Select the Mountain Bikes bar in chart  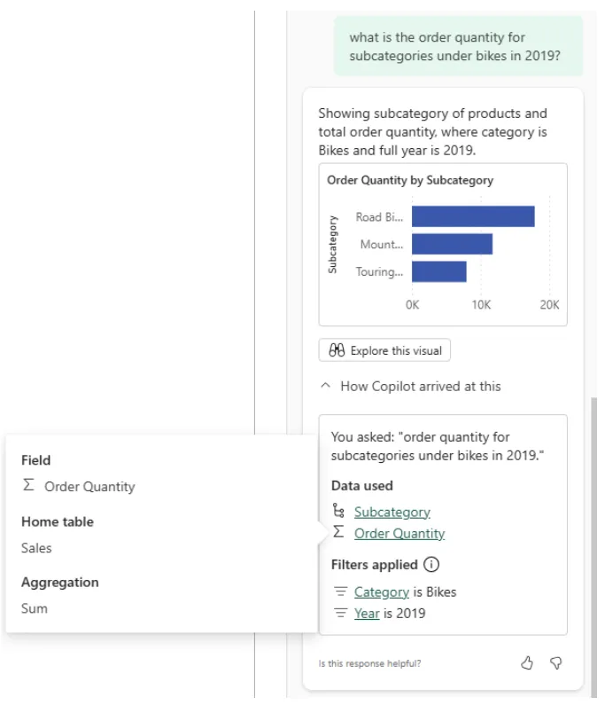[452, 245]
